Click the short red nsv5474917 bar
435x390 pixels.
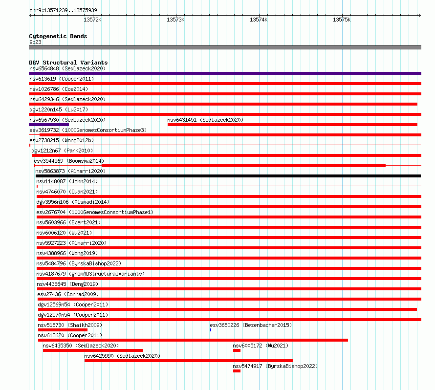point(237,371)
